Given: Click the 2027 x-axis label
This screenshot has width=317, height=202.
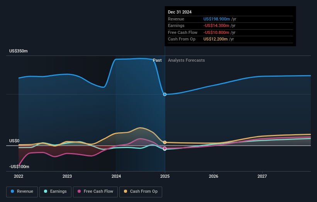Looking at the screenshot, I should pos(262,176).
